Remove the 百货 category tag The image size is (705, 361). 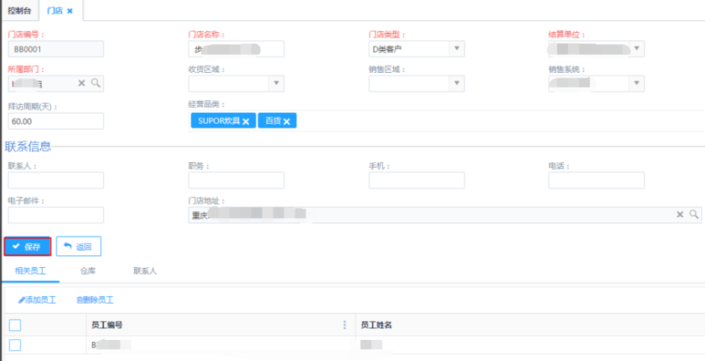[x=287, y=121]
